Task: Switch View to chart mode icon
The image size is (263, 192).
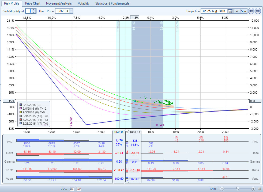Action: (79, 189)
